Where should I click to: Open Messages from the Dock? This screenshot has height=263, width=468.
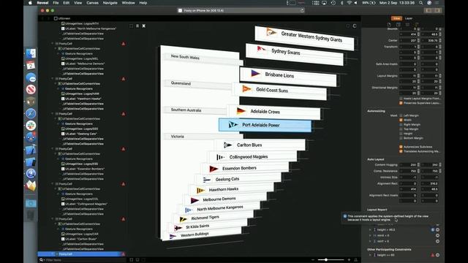31,77
